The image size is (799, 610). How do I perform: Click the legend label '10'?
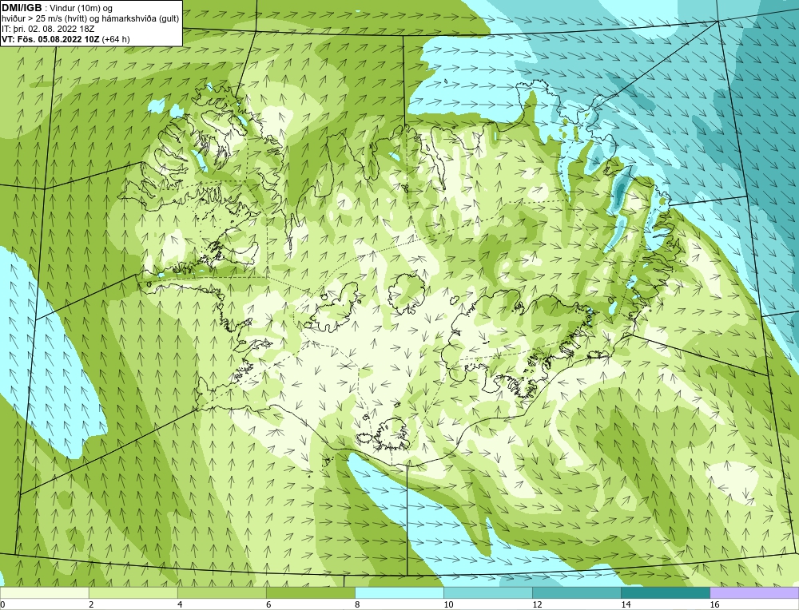(x=448, y=604)
